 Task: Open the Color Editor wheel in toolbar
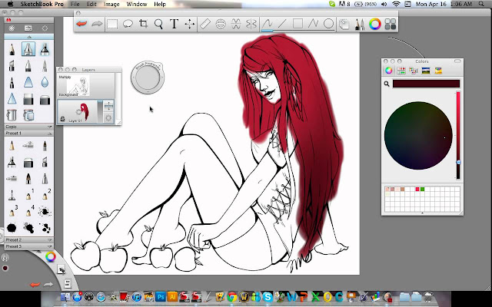click(375, 24)
